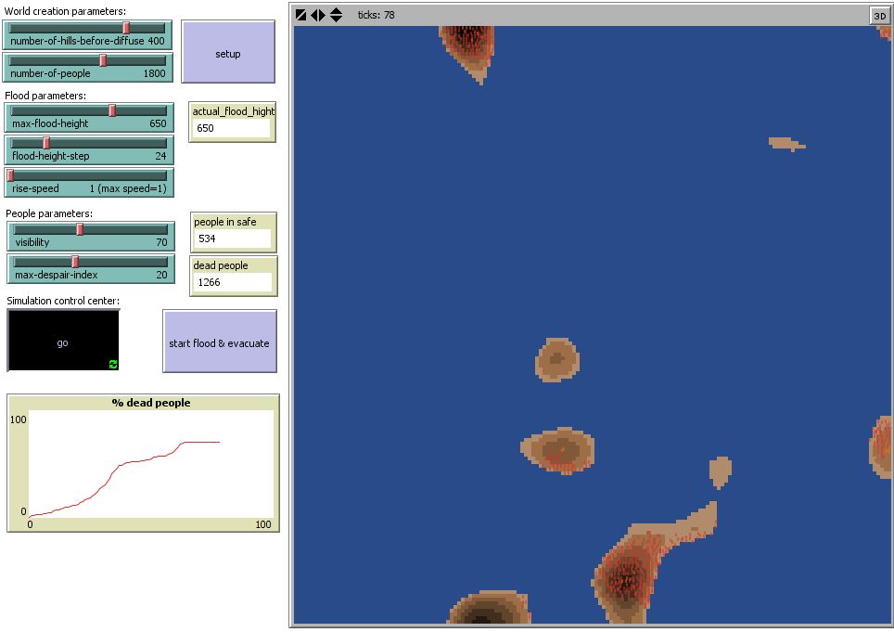
Task: Click the flood-height-step slider handle
Action: point(46,143)
